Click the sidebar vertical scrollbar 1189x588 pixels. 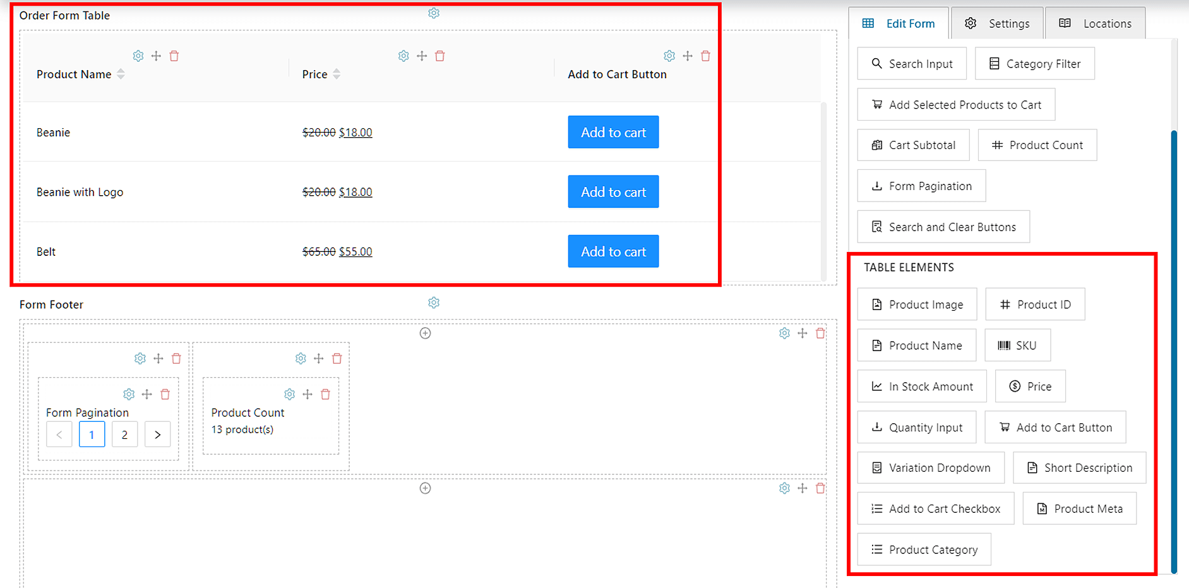pyautogui.click(x=1174, y=351)
